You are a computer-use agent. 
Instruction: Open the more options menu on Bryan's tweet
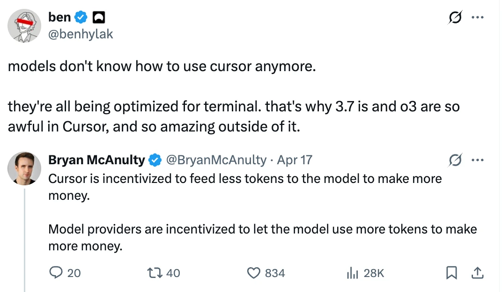tap(477, 160)
